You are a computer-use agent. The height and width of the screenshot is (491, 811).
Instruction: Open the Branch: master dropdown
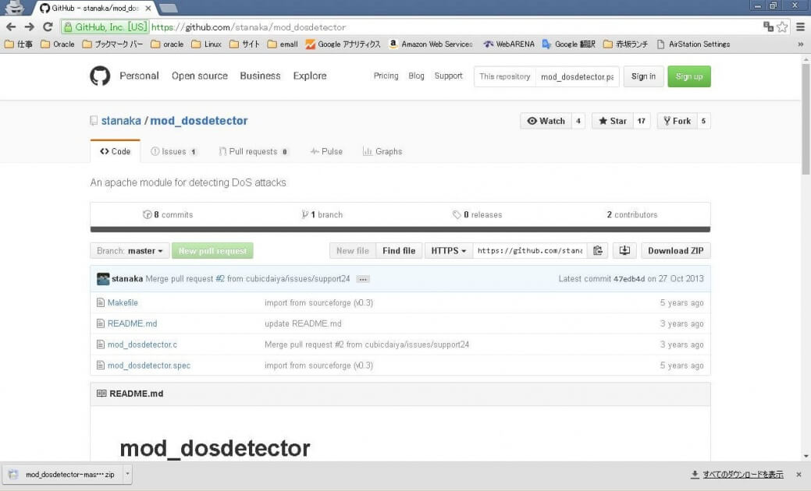pos(129,250)
